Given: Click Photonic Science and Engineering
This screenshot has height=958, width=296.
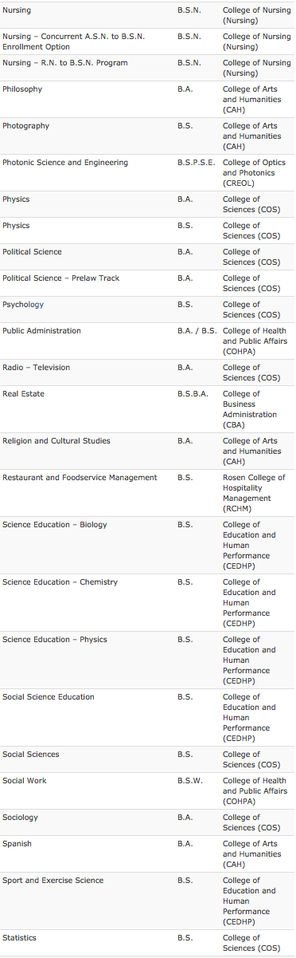Looking at the screenshot, I should pyautogui.click(x=65, y=163).
